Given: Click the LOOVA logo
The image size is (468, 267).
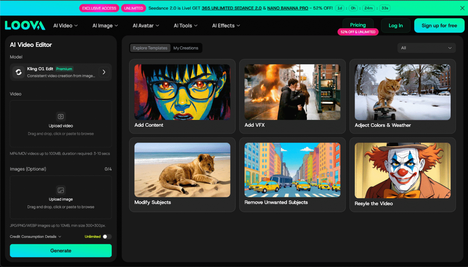Looking at the screenshot, I should 25,25.
